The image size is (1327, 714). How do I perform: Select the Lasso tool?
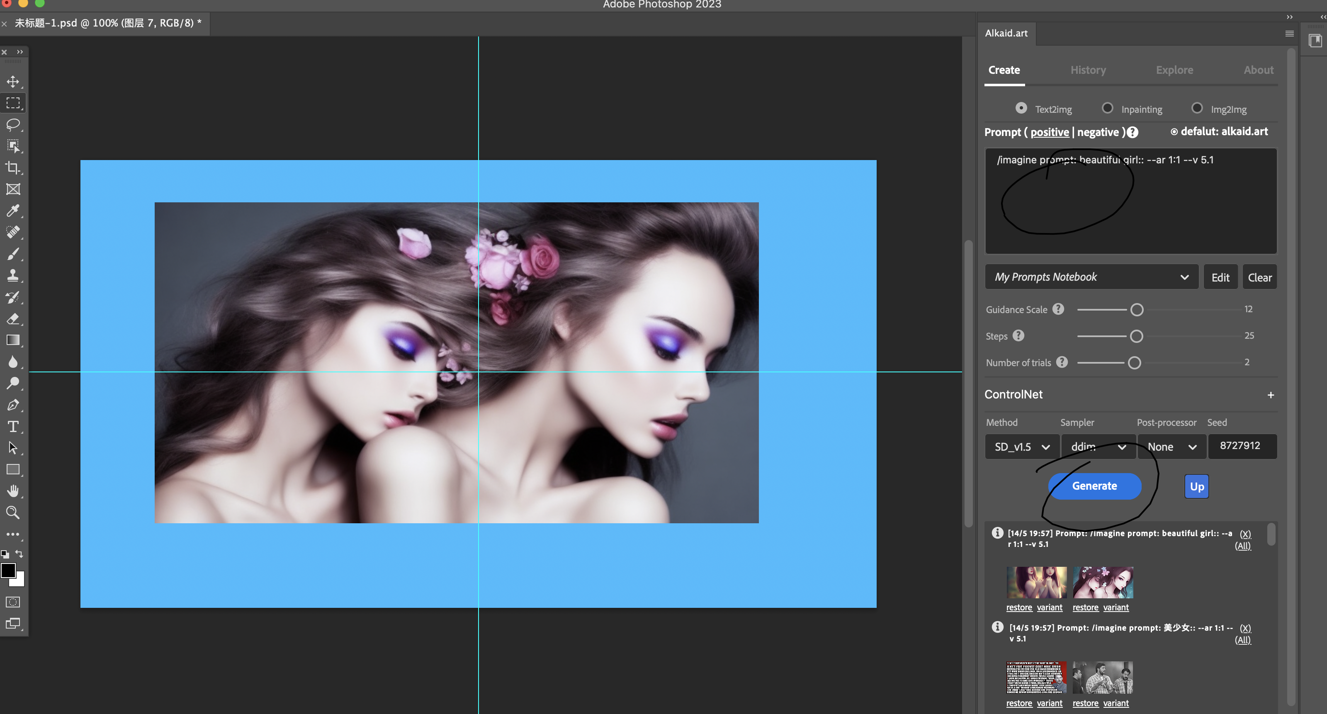(x=13, y=125)
